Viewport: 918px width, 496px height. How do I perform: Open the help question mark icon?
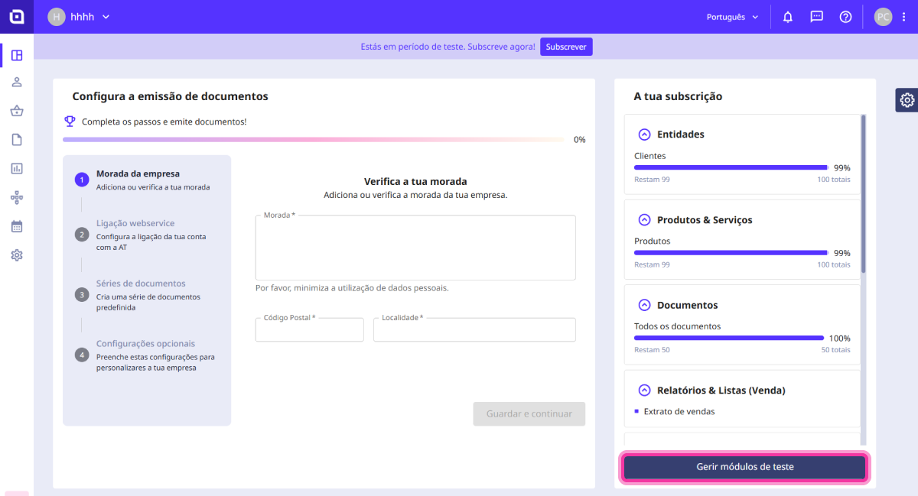coord(845,17)
